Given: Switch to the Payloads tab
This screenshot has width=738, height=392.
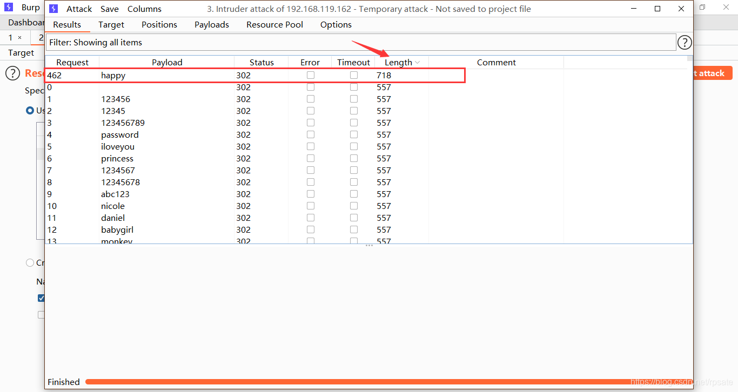Looking at the screenshot, I should tap(212, 25).
